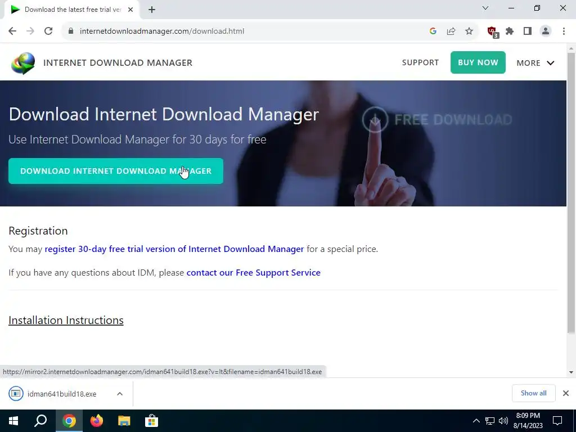576x432 pixels.
Task: Select the Download the latest free trial tab
Action: click(71, 10)
